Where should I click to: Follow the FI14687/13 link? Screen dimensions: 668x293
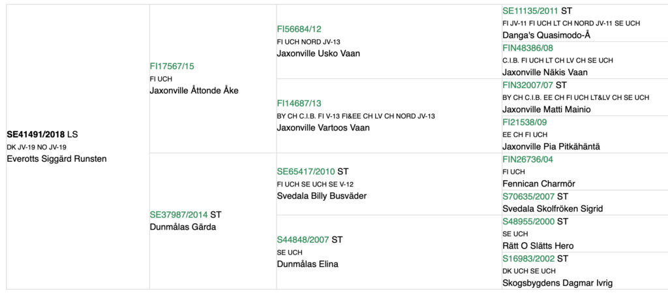299,103
